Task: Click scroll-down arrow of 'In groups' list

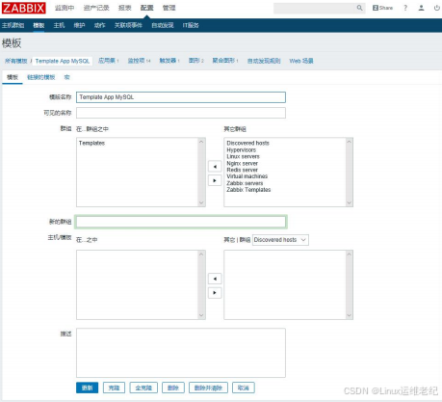Action: [201, 202]
